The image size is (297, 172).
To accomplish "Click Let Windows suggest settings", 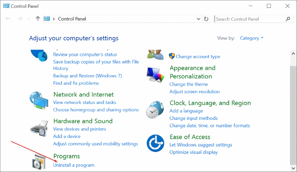I will (201, 145).
